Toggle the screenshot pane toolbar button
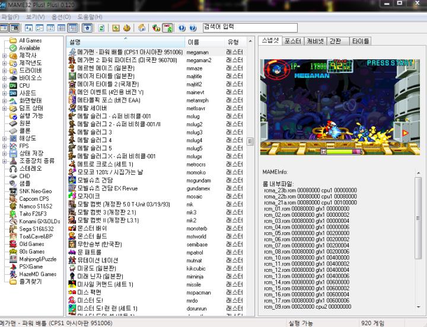This screenshot has width=427, height=327. click(x=14, y=28)
